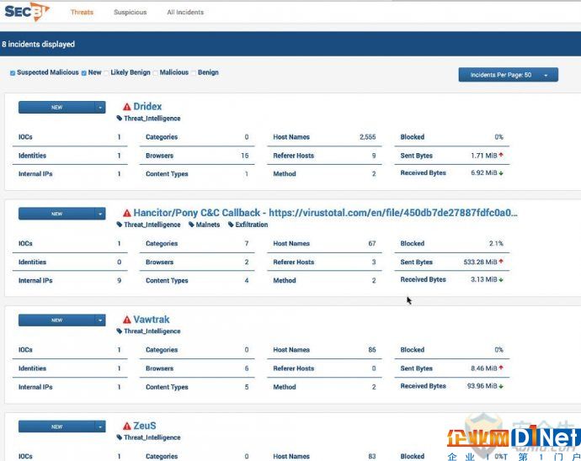The image size is (581, 461).
Task: Click green down arrow next to 93.96 MiB
Action: point(501,386)
